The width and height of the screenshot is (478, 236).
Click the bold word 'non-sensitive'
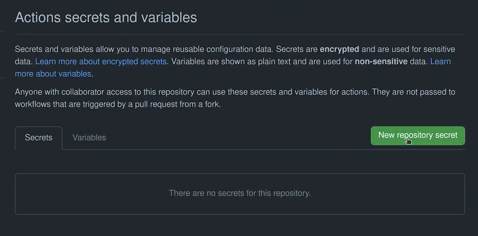pyautogui.click(x=381, y=62)
